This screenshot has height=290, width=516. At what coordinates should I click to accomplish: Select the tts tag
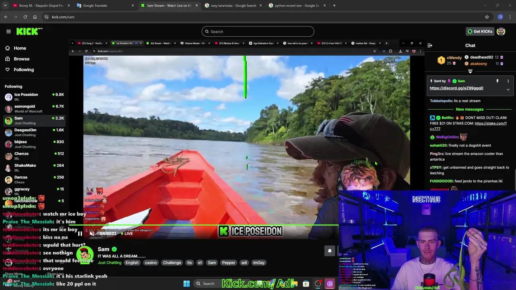pyautogui.click(x=189, y=263)
